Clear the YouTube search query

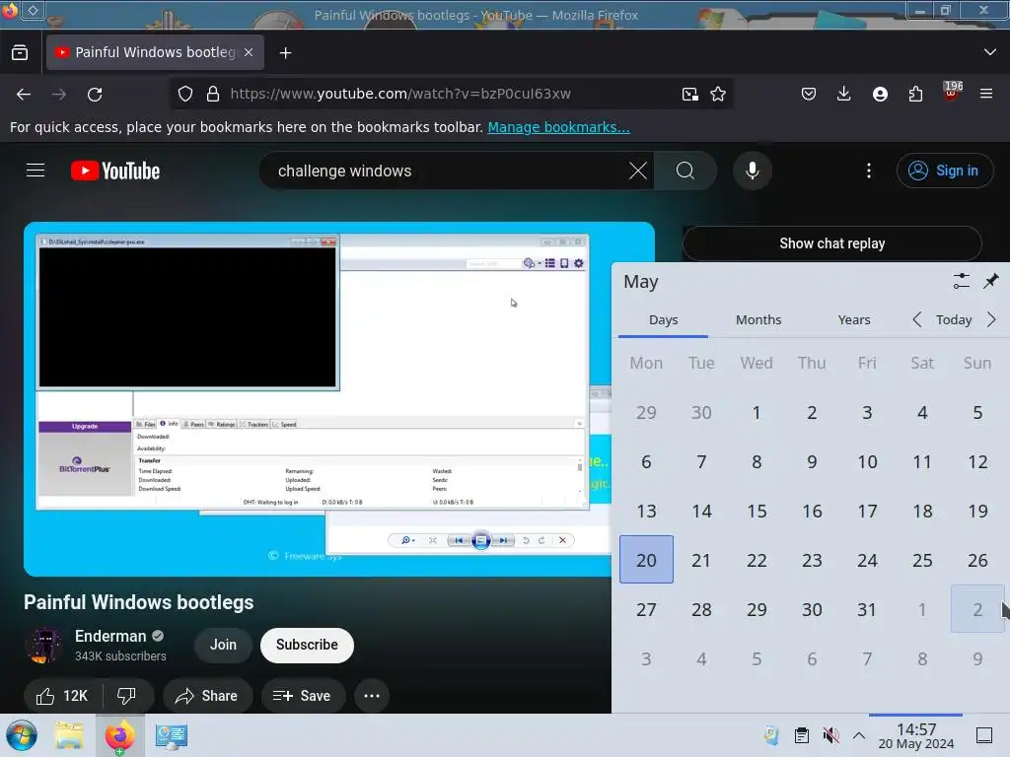638,171
